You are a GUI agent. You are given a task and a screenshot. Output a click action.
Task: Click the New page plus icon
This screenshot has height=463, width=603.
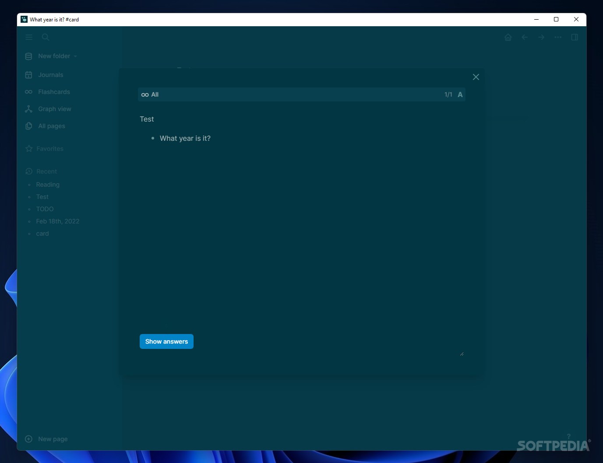[28, 439]
